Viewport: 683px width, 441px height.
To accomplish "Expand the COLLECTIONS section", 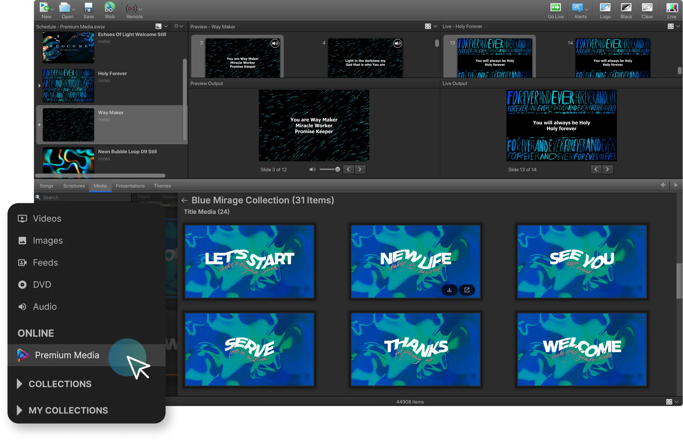I will coord(60,384).
